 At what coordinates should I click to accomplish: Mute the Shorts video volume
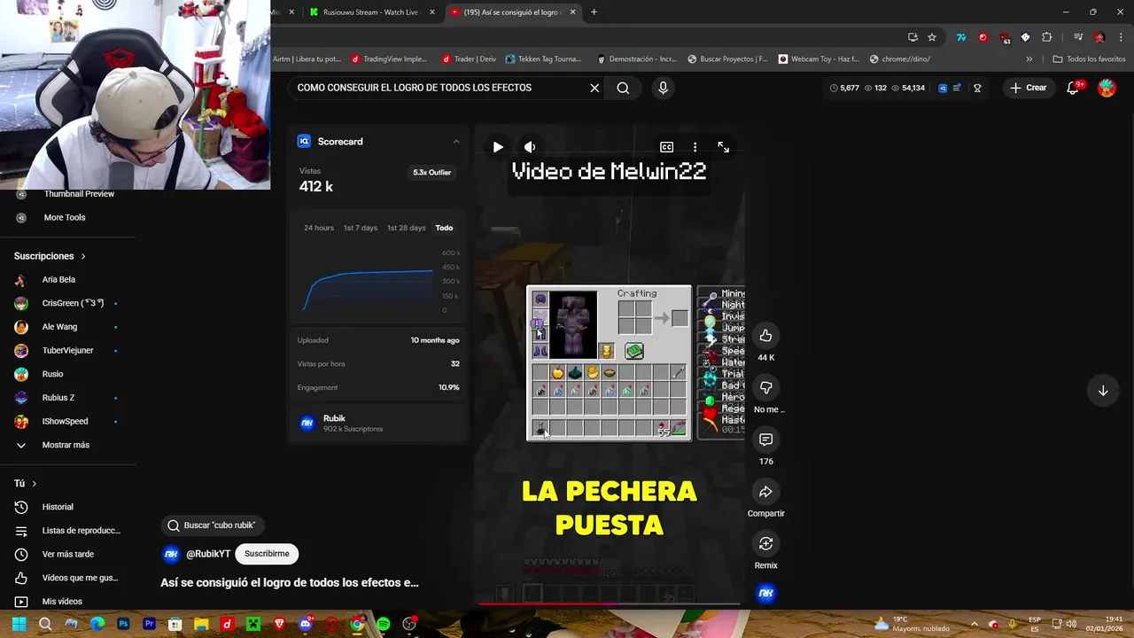(x=530, y=147)
